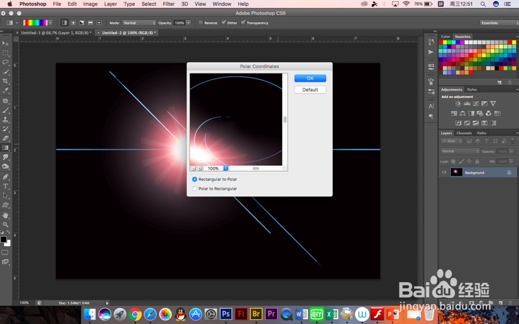Open the Layers panel Fill dropdown
This screenshot has height=324, width=519.
[511, 161]
